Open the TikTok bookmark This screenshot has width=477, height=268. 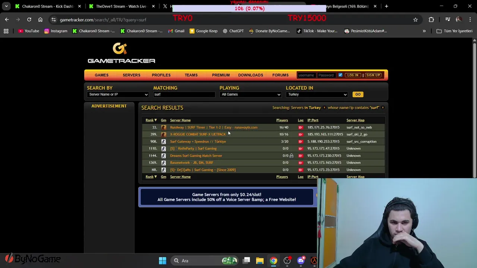pos(317,31)
